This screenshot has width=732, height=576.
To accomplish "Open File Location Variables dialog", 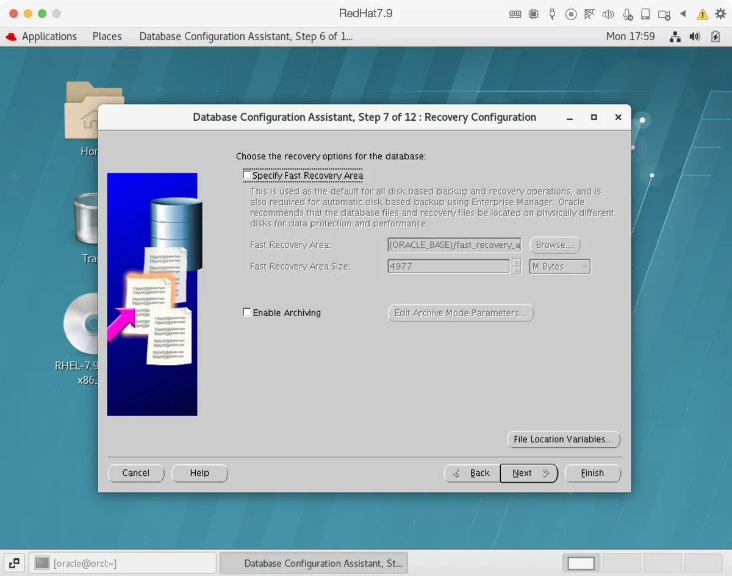I will coord(563,439).
